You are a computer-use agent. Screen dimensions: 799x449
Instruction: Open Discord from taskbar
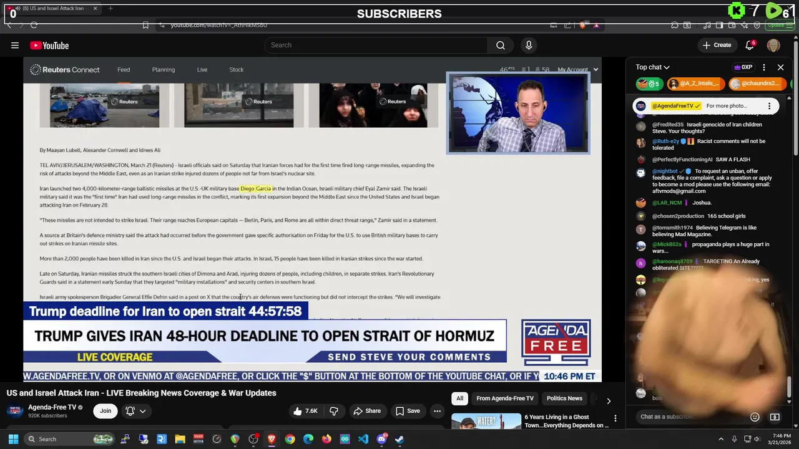click(x=381, y=439)
